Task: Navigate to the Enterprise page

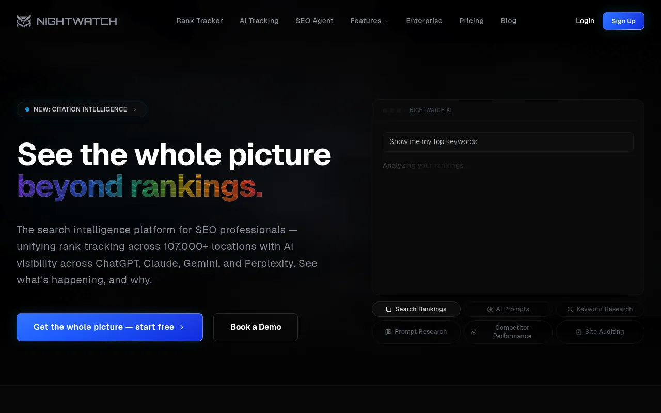Action: [424, 21]
